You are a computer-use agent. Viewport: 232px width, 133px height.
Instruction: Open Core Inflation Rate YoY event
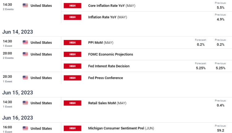click(107, 6)
